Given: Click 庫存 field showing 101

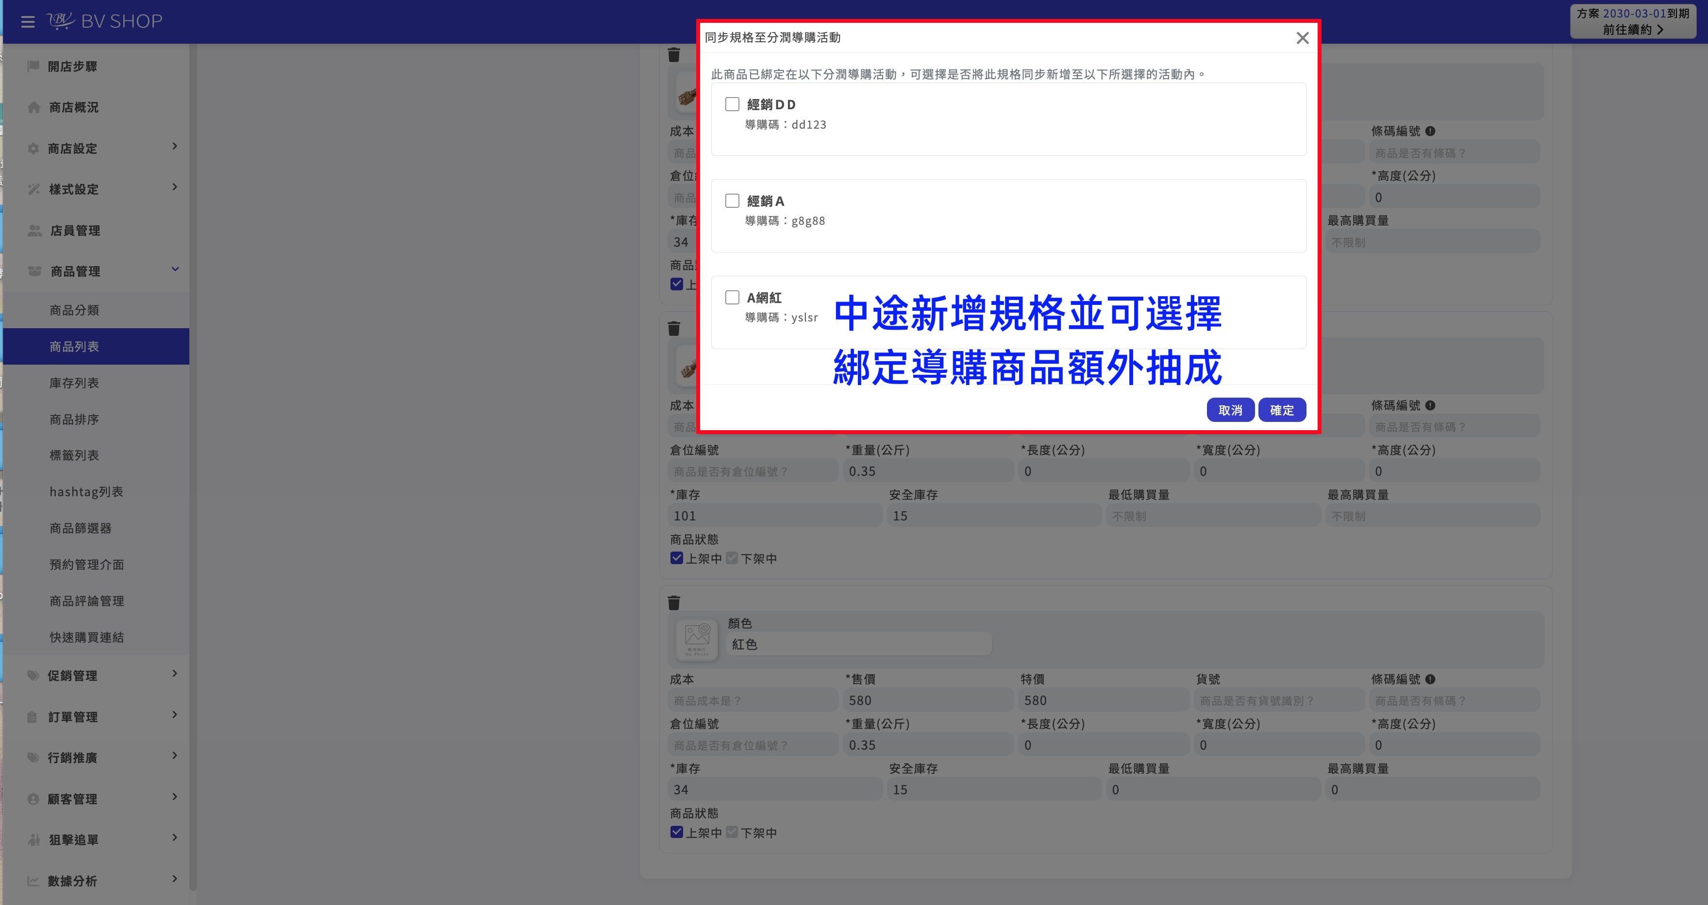Looking at the screenshot, I should [x=774, y=516].
